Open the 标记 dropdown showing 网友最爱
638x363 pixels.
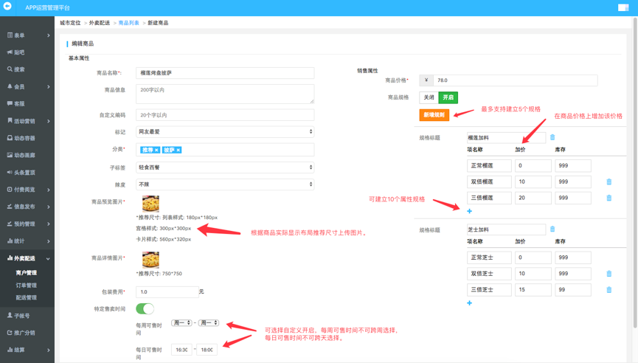225,132
